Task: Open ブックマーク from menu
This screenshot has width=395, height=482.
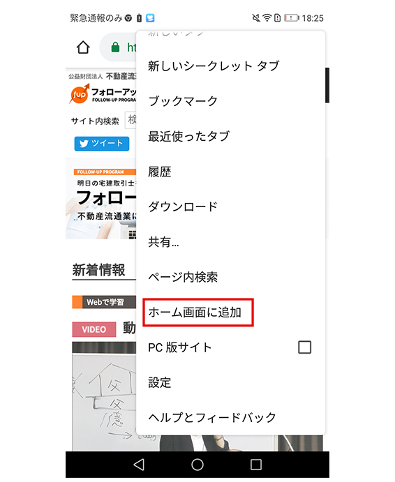Action: click(230, 101)
